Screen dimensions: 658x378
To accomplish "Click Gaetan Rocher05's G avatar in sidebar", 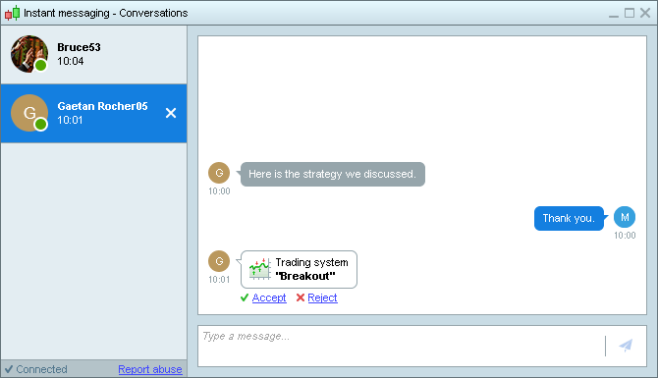I will point(28,113).
